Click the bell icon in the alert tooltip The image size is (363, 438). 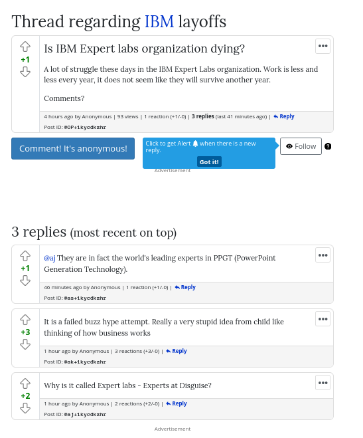click(x=195, y=144)
